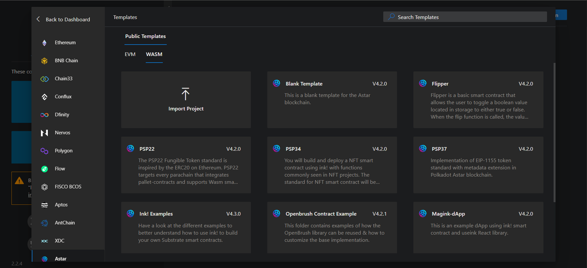
Task: Select the Nervos logo icon
Action: 45,133
